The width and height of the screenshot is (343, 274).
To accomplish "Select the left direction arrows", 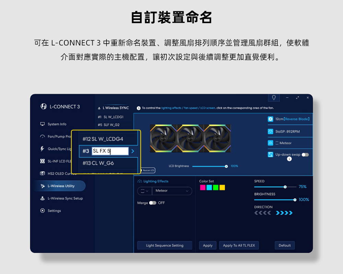I will (x=263, y=213).
